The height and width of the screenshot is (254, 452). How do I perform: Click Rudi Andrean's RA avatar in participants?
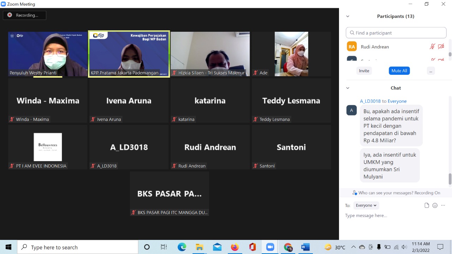(x=352, y=47)
